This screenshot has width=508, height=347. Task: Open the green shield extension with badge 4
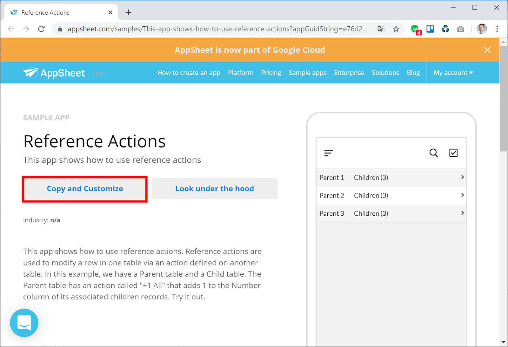[416, 29]
